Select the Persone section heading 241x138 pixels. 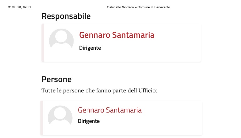57,79
